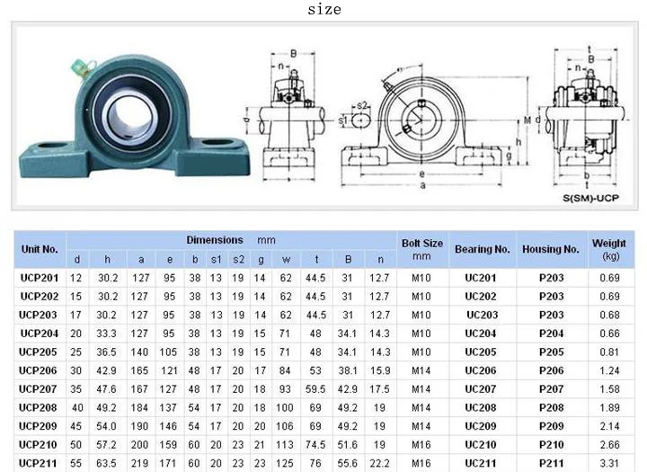This screenshot has width=647, height=472.
Task: Click the UCP205 unit row label
Action: click(x=38, y=352)
